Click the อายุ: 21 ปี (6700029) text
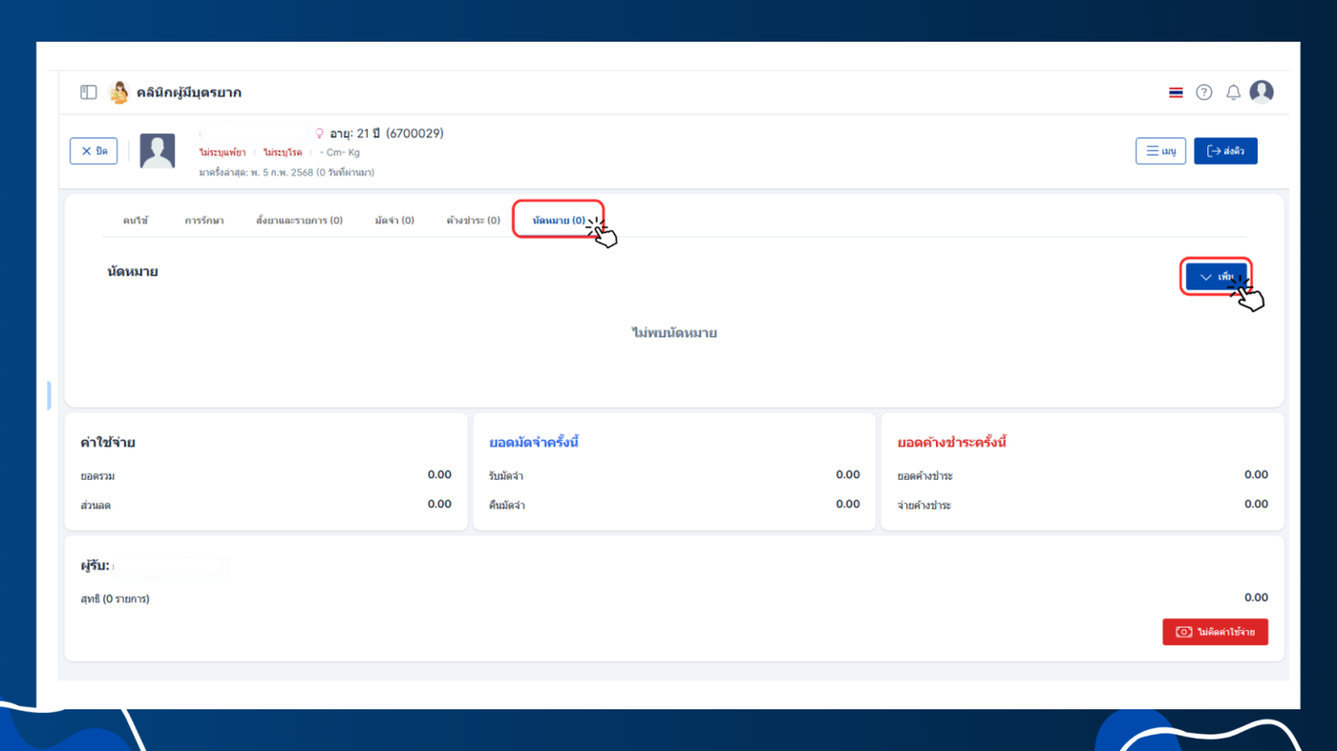Screen dimensions: 1337x751 (387, 134)
